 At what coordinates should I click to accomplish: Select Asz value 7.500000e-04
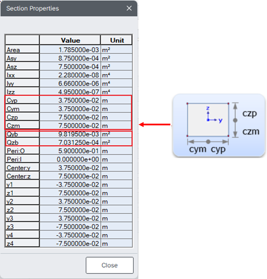point(70,66)
